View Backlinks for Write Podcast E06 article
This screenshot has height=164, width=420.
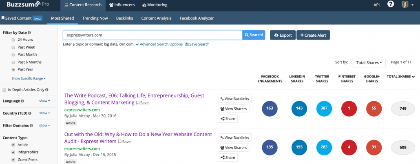coord(234,99)
